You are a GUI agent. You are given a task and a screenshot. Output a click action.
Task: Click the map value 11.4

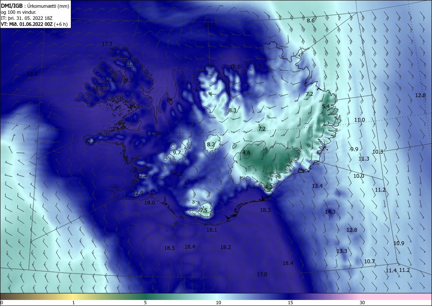(391, 271)
